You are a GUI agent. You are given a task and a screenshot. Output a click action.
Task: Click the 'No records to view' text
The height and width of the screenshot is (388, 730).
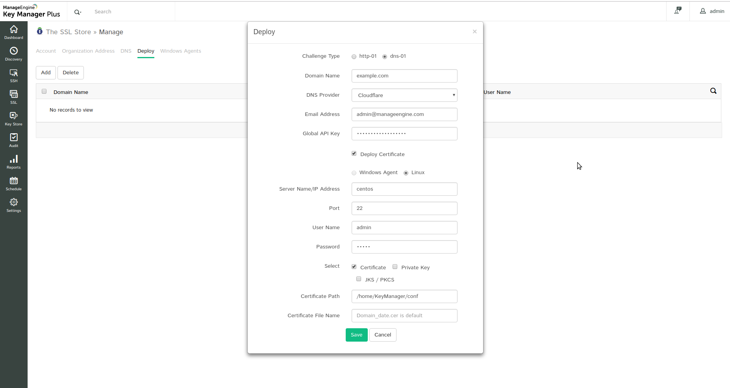click(x=71, y=110)
